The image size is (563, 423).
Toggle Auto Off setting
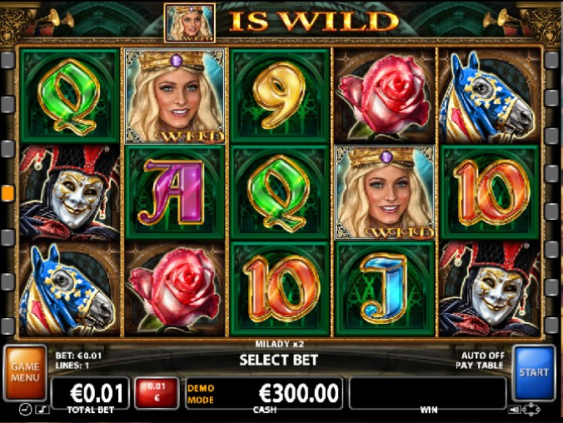pos(482,356)
